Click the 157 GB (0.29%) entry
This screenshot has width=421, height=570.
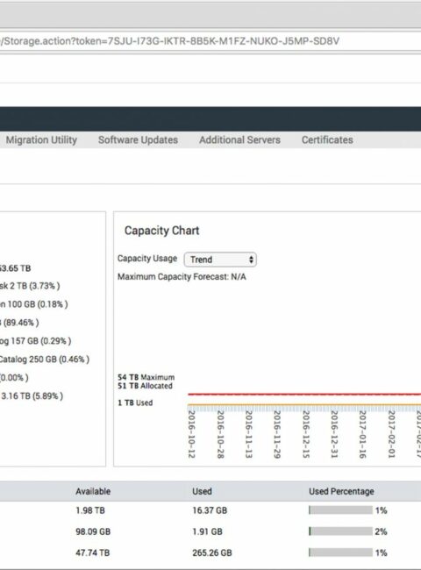36,341
